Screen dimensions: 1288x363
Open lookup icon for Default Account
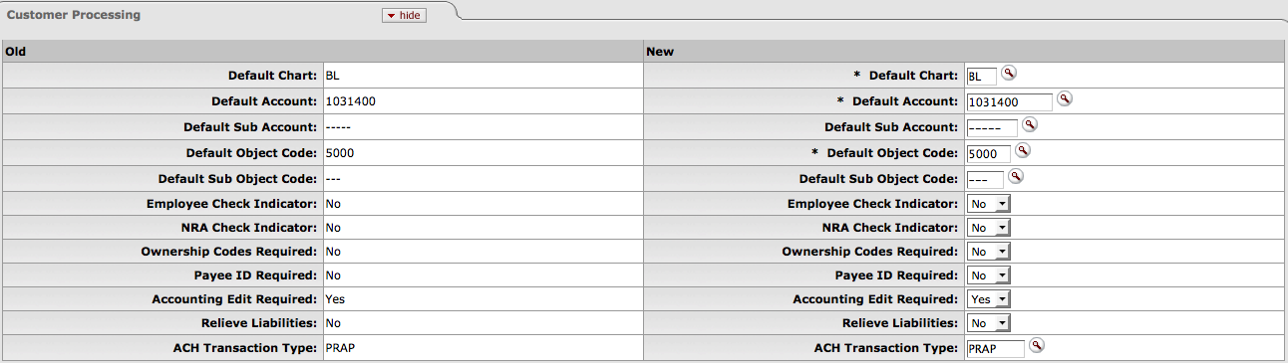click(1064, 98)
